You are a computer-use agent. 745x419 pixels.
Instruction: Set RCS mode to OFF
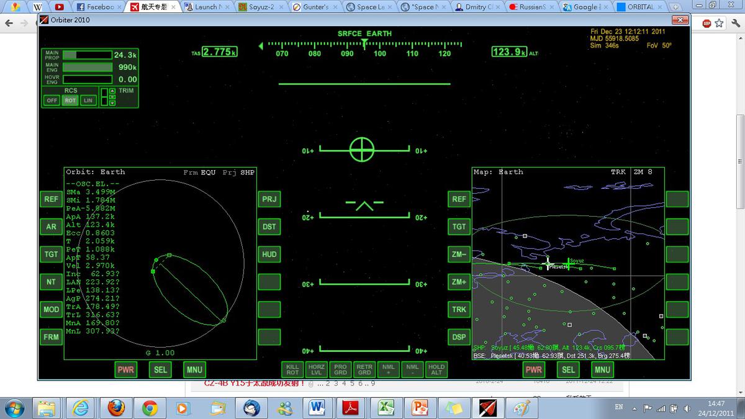pyautogui.click(x=52, y=101)
